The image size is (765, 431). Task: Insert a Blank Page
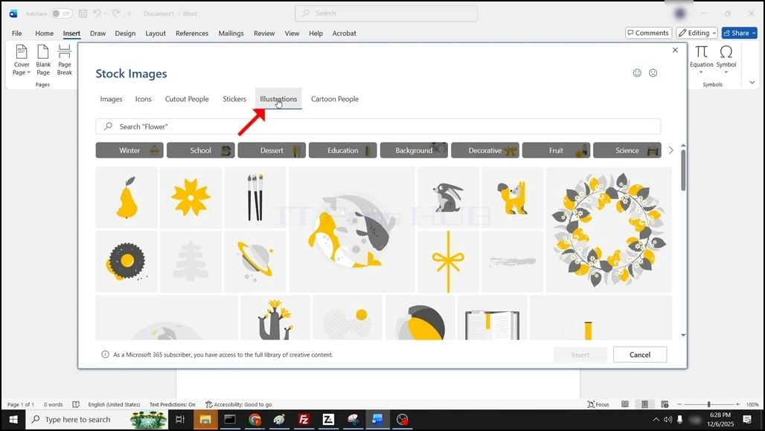[x=43, y=60]
